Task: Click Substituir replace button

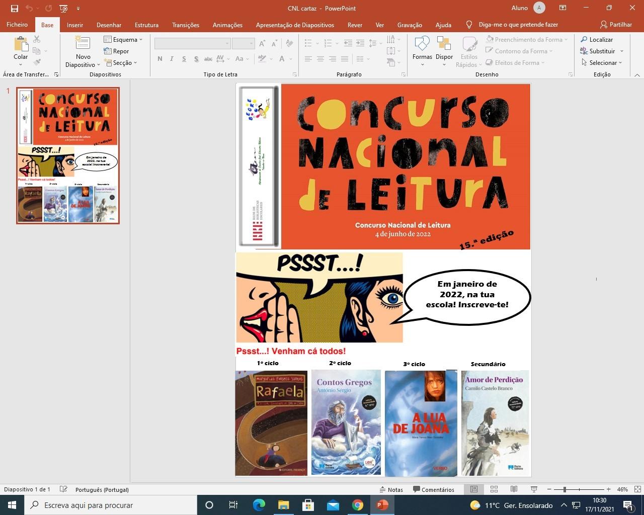Action: 602,51
